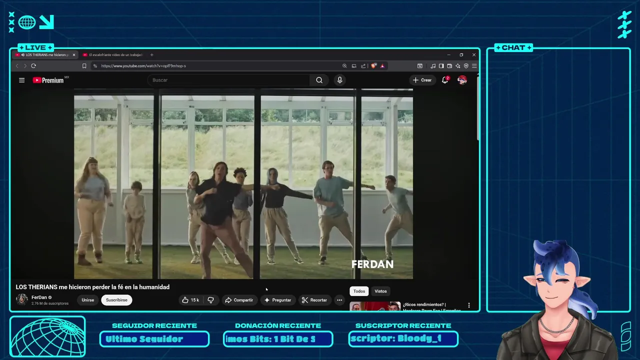
Task: Open more actions three-dot menu
Action: pyautogui.click(x=339, y=300)
